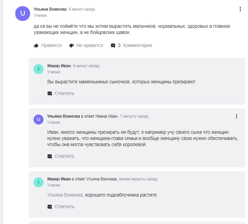
Task: Toggle Нравится on the top post
Action: point(51,46)
